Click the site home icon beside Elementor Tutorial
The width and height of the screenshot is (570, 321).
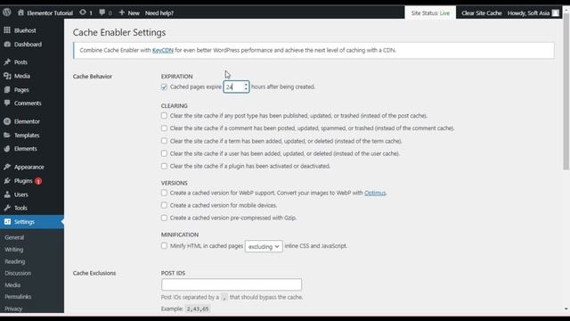coord(20,12)
